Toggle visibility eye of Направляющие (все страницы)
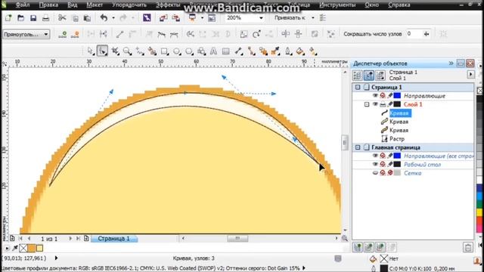Screen dimensions: 484x272 pos(375,156)
